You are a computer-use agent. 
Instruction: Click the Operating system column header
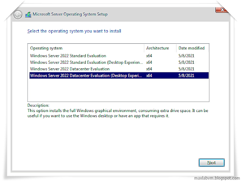click(86, 48)
